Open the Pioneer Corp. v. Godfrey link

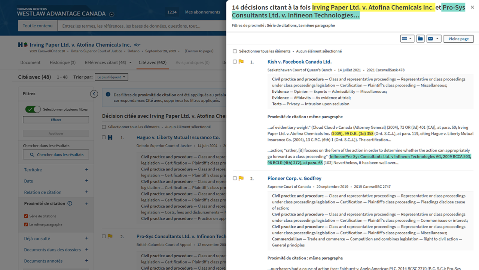294,178
